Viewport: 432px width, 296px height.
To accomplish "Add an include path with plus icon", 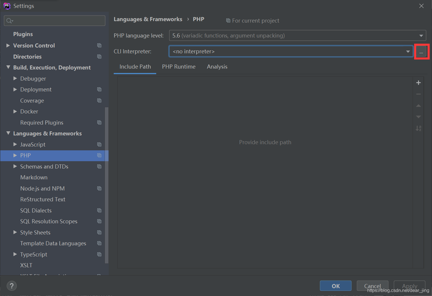I will (419, 83).
